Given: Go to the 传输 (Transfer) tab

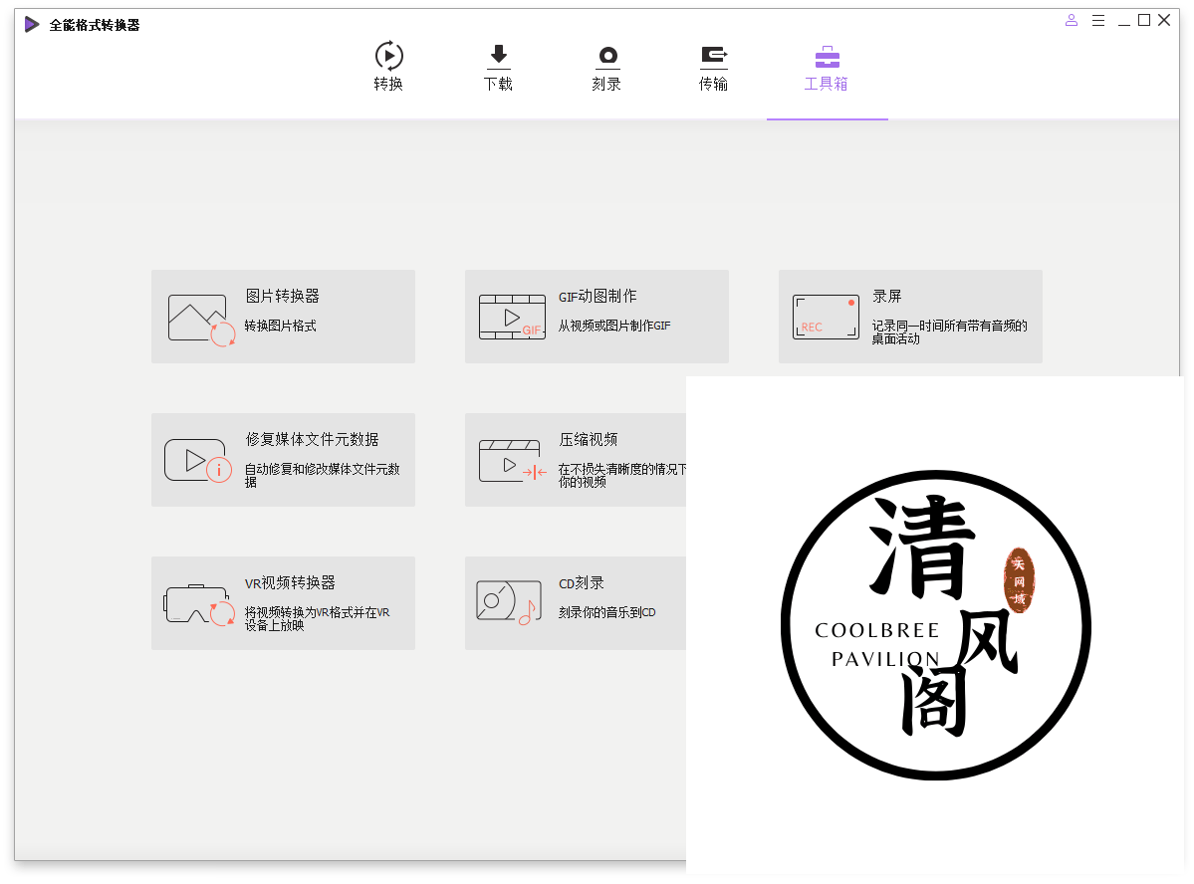Looking at the screenshot, I should pos(713,67).
